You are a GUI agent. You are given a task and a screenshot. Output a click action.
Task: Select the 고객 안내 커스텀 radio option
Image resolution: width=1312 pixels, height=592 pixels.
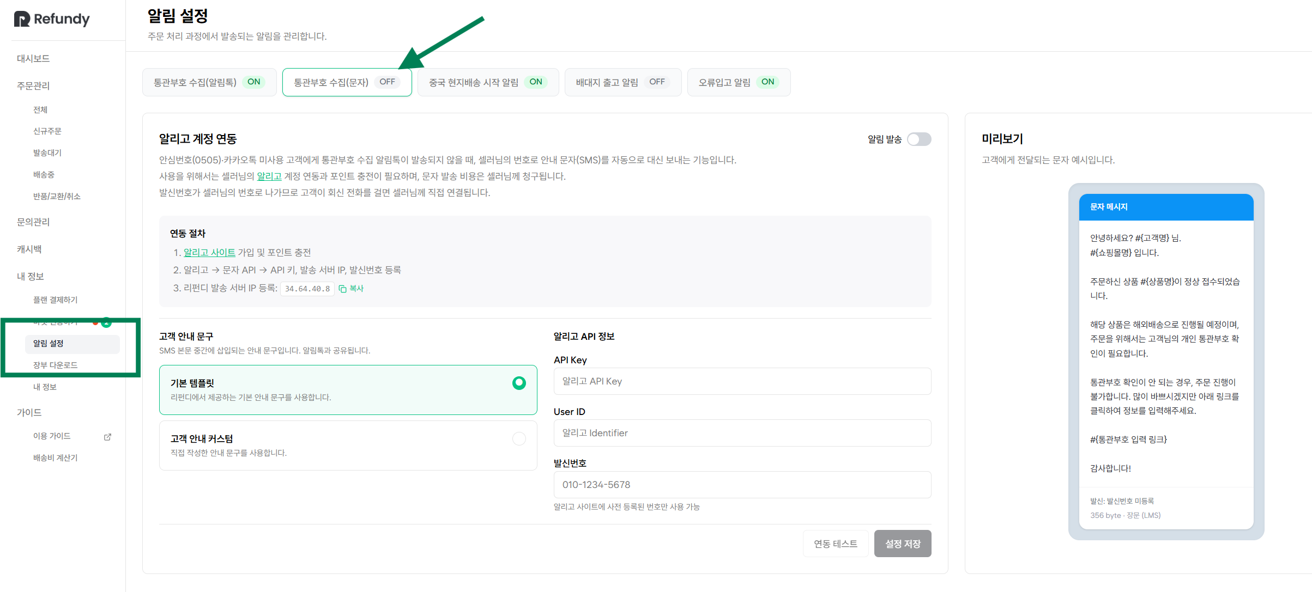tap(519, 438)
